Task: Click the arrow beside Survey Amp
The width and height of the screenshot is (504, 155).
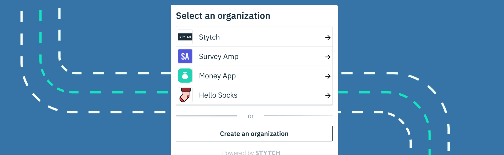Action: click(328, 57)
